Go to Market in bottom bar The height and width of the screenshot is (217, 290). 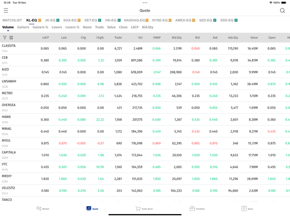(x=43, y=209)
